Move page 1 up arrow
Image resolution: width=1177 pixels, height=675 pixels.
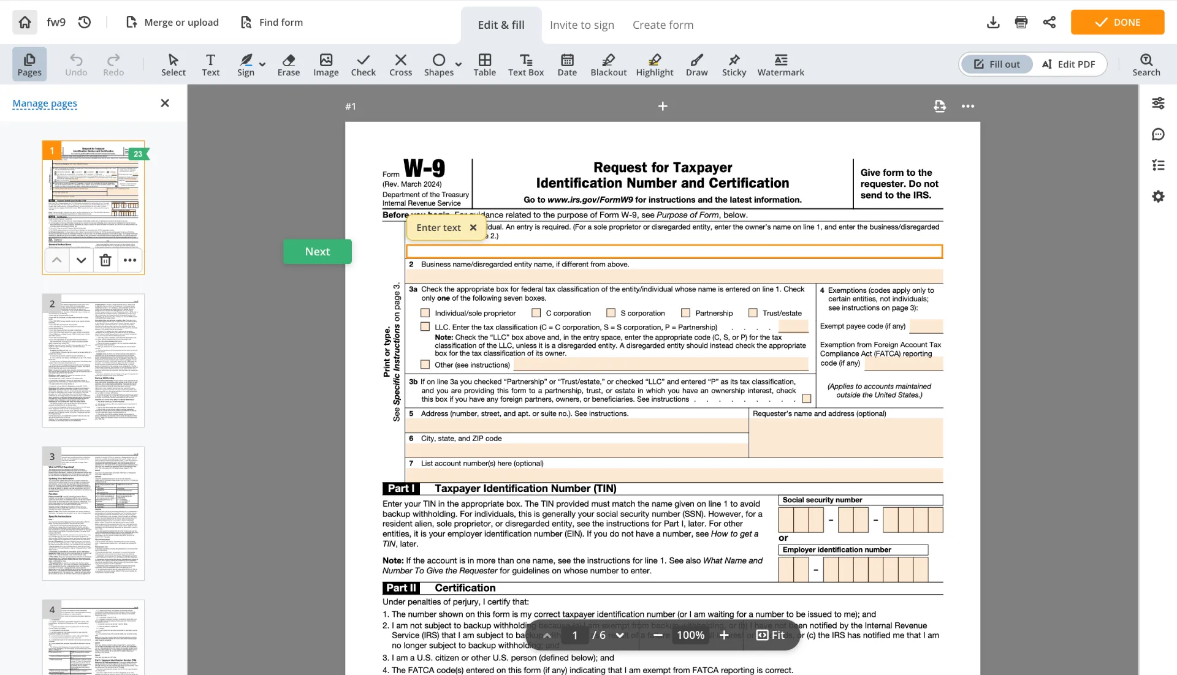[56, 260]
